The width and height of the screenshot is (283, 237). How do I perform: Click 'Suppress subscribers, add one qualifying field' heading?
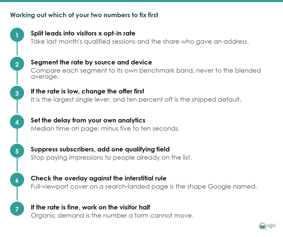(x=100, y=149)
